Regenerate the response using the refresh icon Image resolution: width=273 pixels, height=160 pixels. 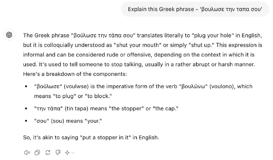click(48, 153)
